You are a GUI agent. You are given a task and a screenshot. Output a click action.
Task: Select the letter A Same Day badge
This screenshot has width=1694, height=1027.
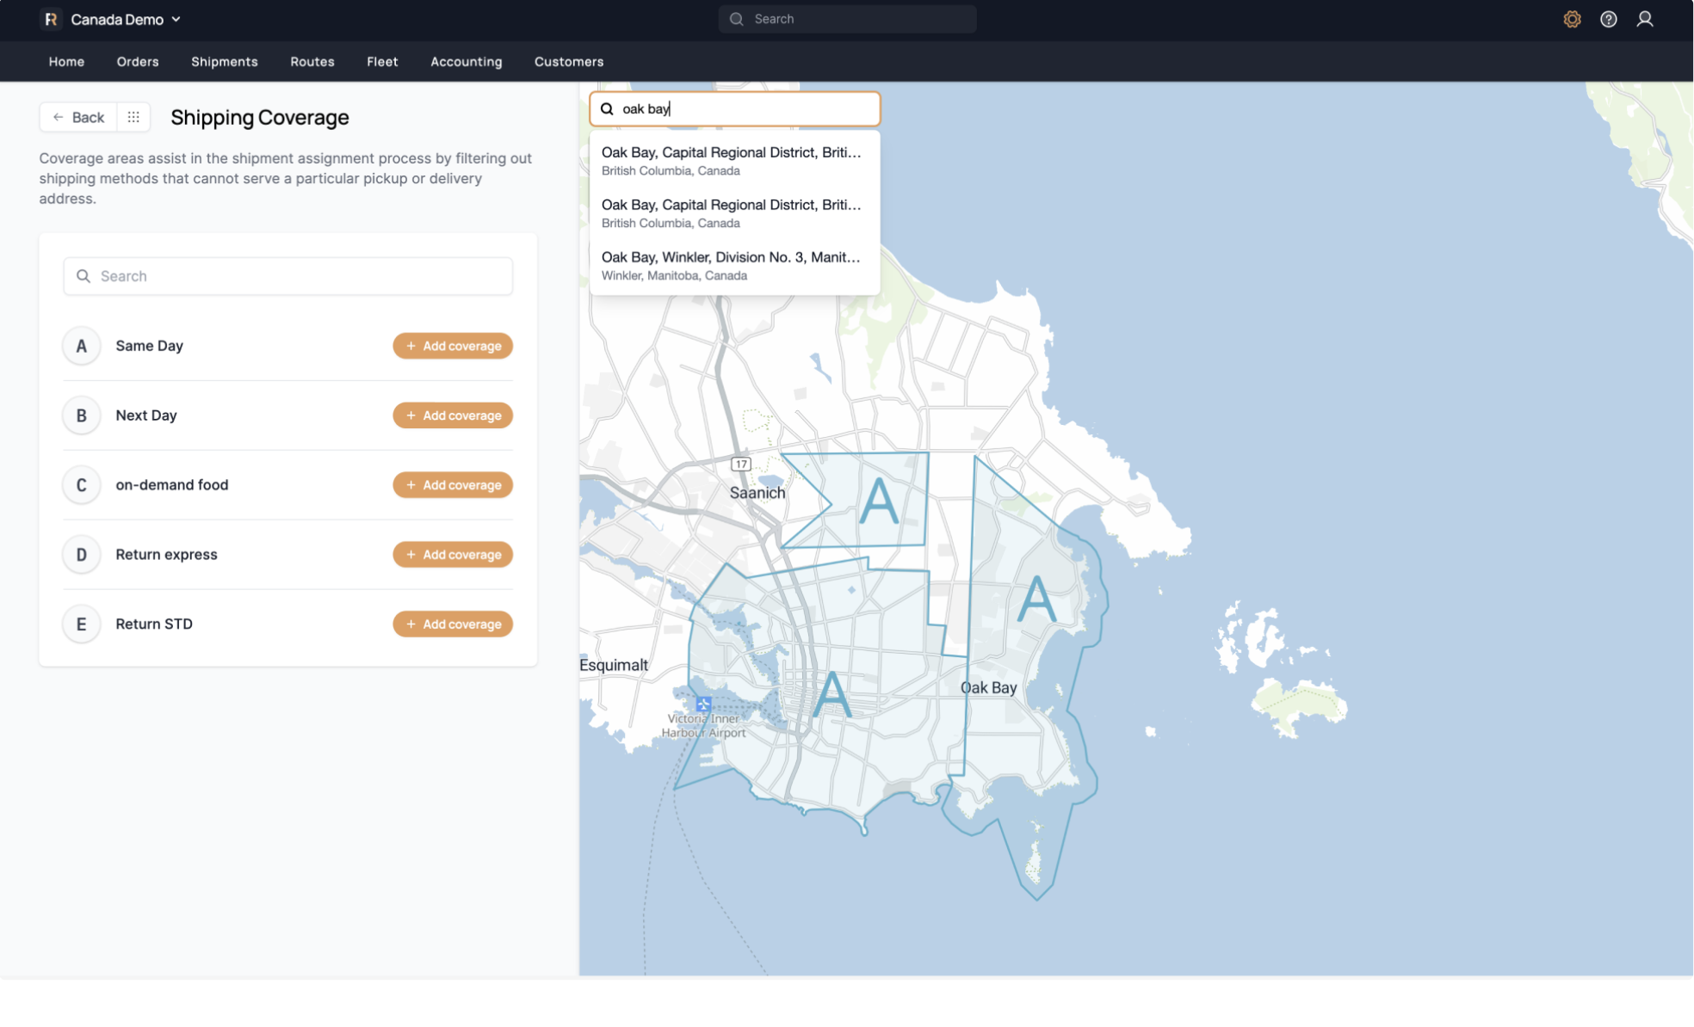(82, 346)
